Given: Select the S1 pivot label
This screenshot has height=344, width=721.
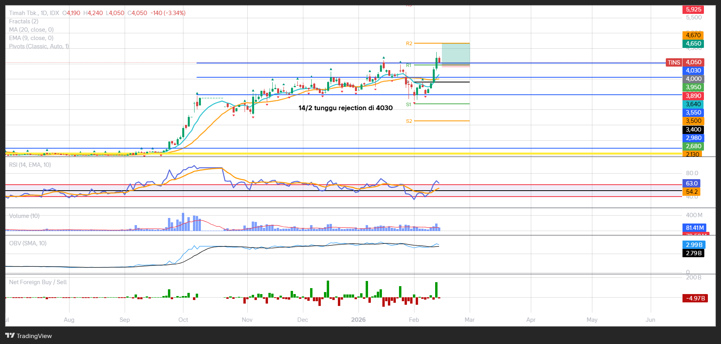Looking at the screenshot, I should click(409, 105).
